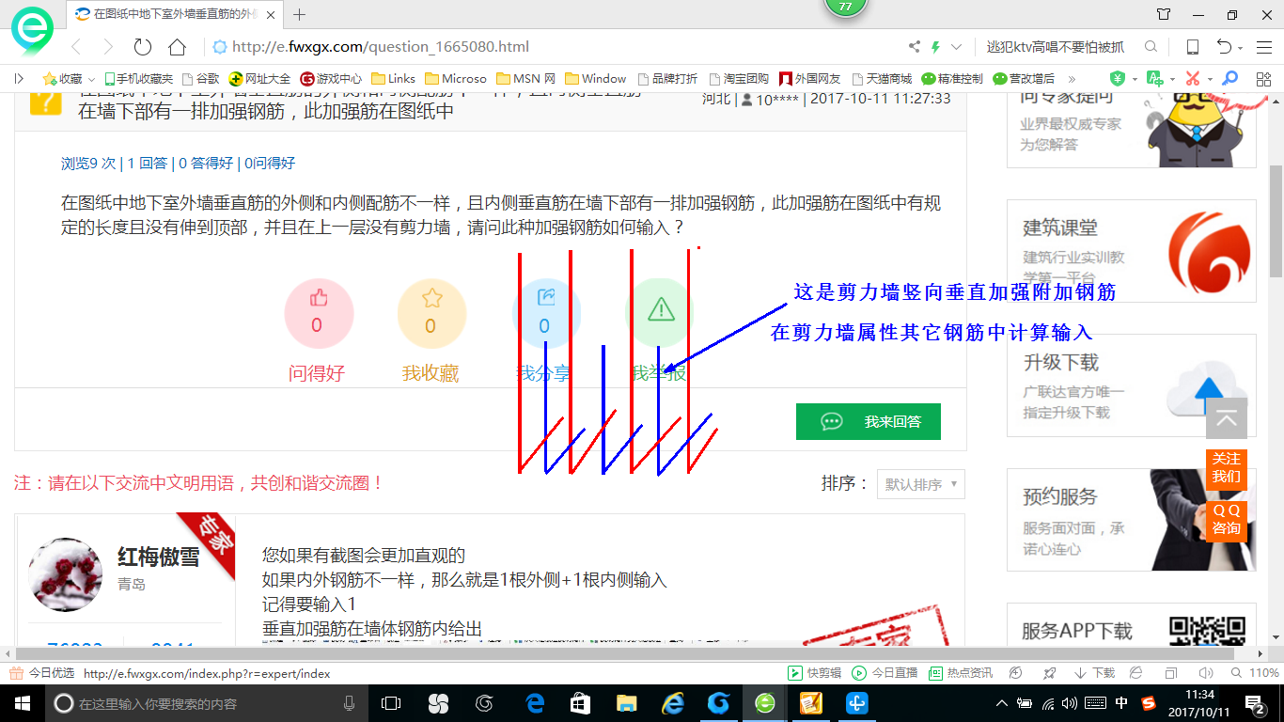Open 快剪辑 in the status bar
This screenshot has width=1284, height=722.
(x=814, y=673)
